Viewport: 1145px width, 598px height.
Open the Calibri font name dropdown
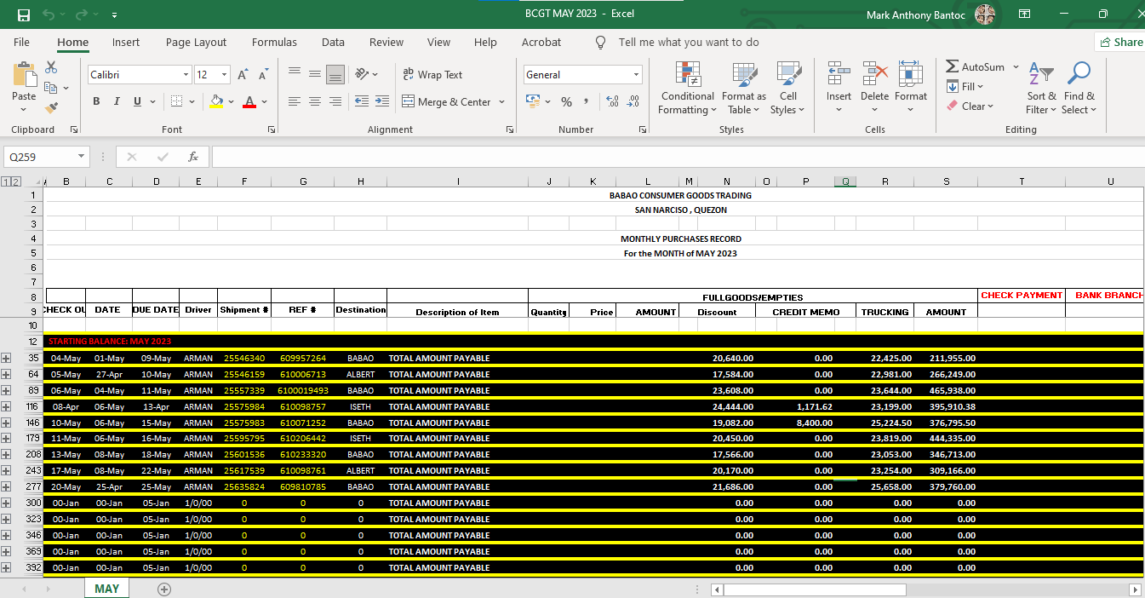click(186, 75)
